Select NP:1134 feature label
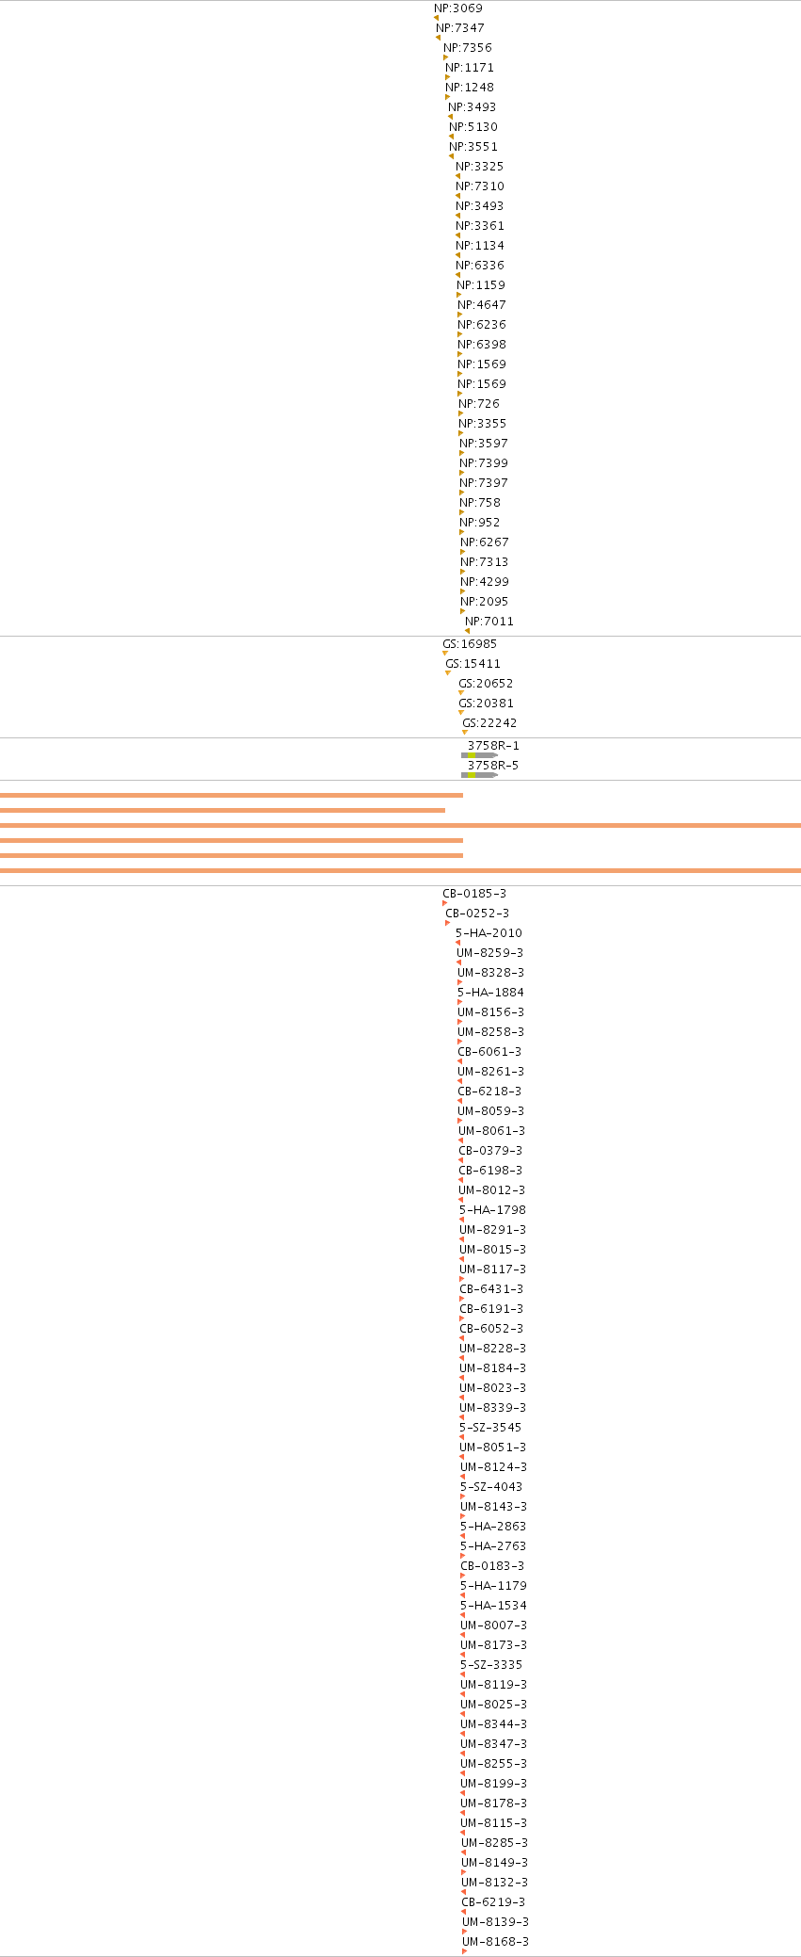The image size is (801, 1957). (480, 246)
